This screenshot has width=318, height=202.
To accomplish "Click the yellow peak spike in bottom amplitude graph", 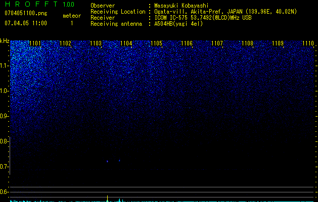I will click(x=107, y=198).
